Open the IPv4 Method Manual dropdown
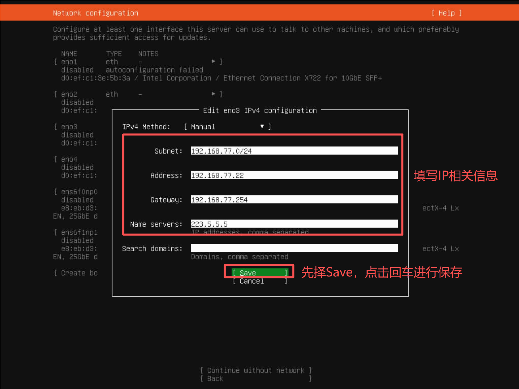The height and width of the screenshot is (389, 519). pos(227,127)
